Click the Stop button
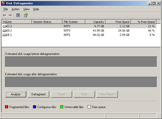 click(x=84, y=94)
